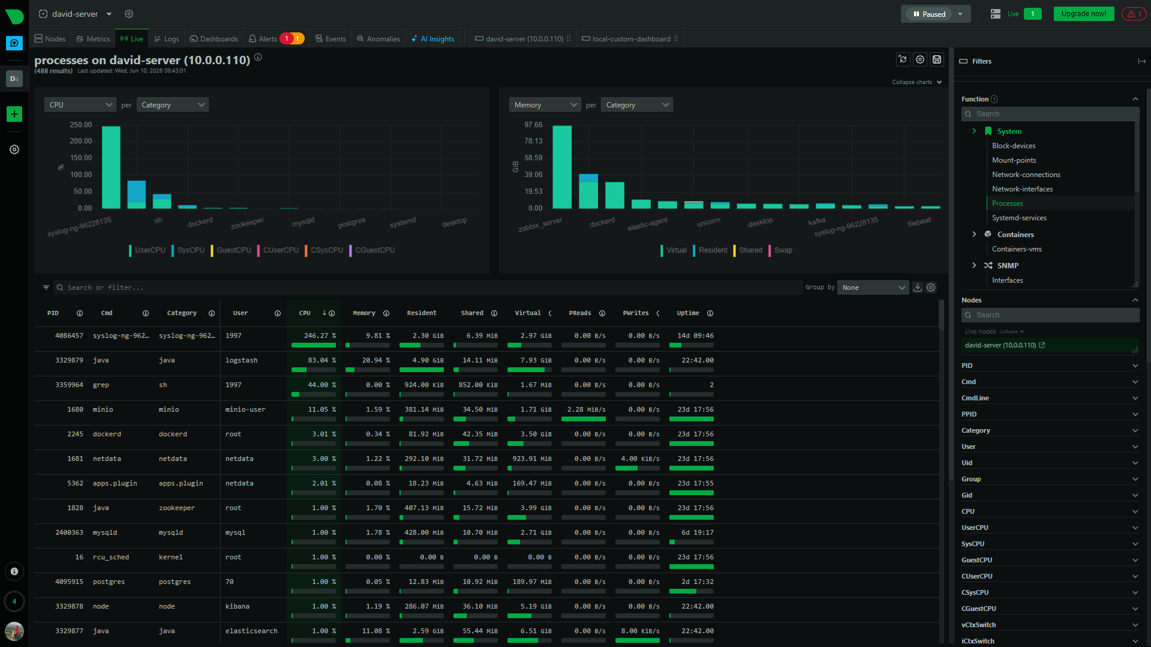Click info icon on Memory column
The height and width of the screenshot is (647, 1151).
coord(386,313)
